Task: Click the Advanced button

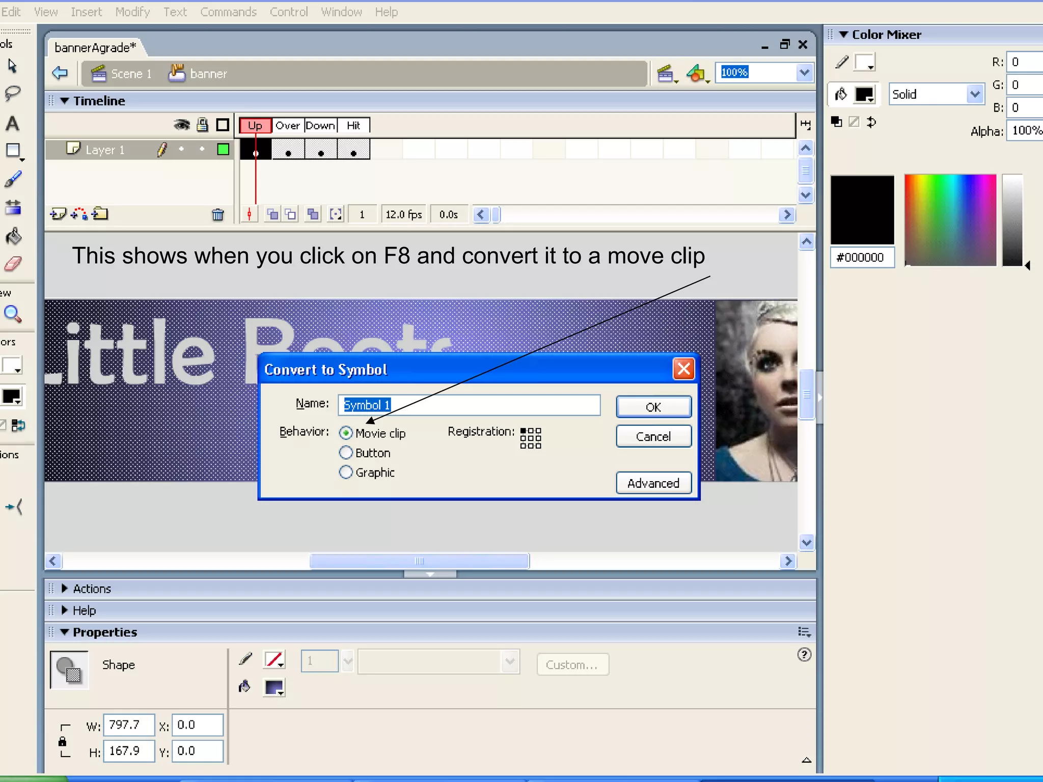Action: (653, 483)
